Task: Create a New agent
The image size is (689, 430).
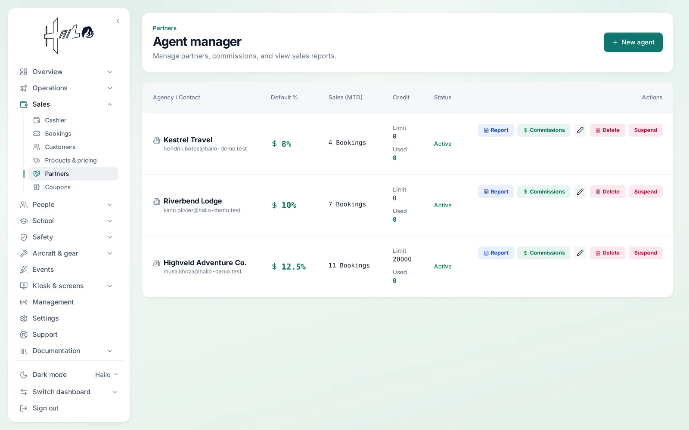Action: pyautogui.click(x=633, y=42)
